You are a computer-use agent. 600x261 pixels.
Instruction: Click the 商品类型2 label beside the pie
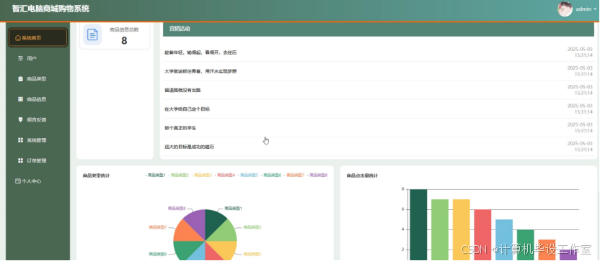pos(252,227)
